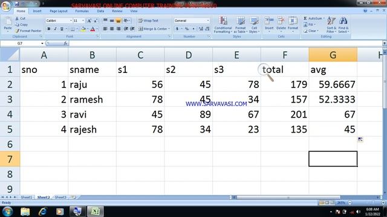Click the Decrease Indent icon

(x=126, y=29)
